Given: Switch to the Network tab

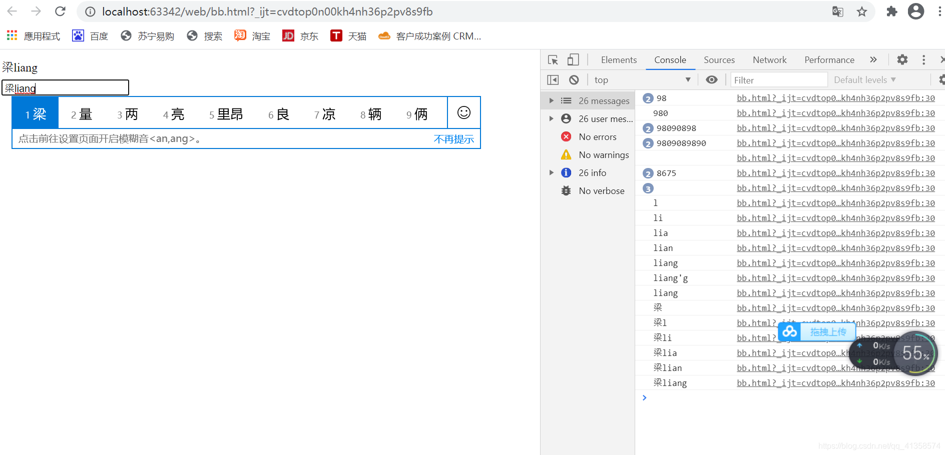Looking at the screenshot, I should tap(769, 60).
